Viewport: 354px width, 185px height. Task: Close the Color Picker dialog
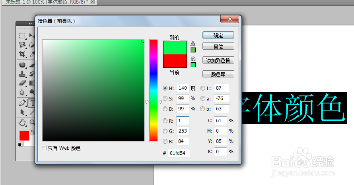230,19
